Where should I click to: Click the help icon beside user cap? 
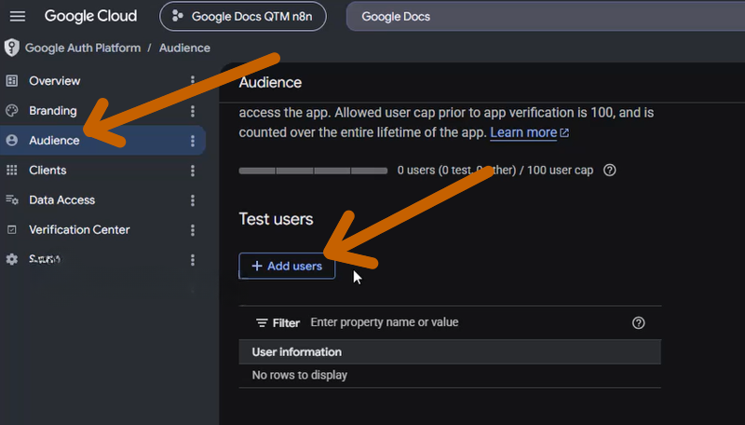tap(610, 171)
